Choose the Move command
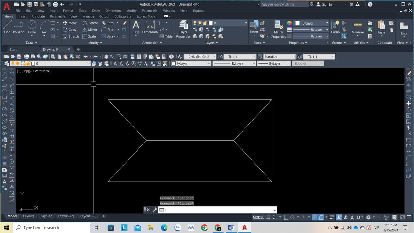The width and height of the screenshot is (414, 233). coord(70,23)
